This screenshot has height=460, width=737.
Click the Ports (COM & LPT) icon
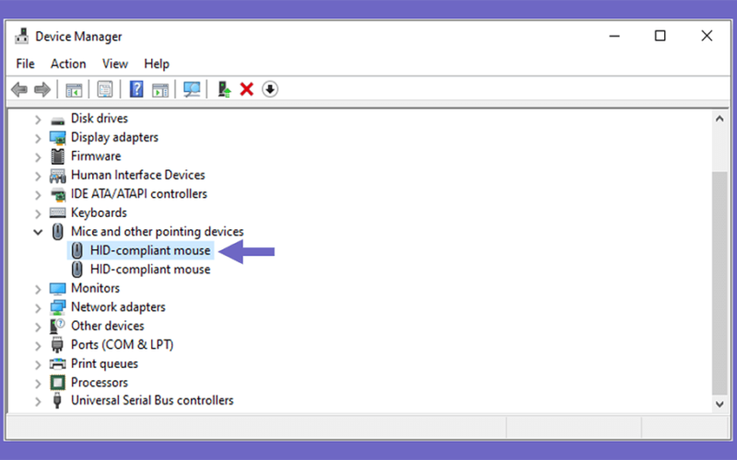[57, 345]
